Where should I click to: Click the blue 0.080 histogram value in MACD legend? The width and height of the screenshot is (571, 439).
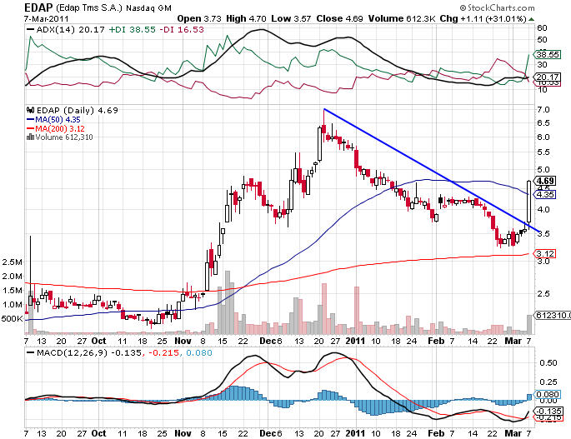199,352
